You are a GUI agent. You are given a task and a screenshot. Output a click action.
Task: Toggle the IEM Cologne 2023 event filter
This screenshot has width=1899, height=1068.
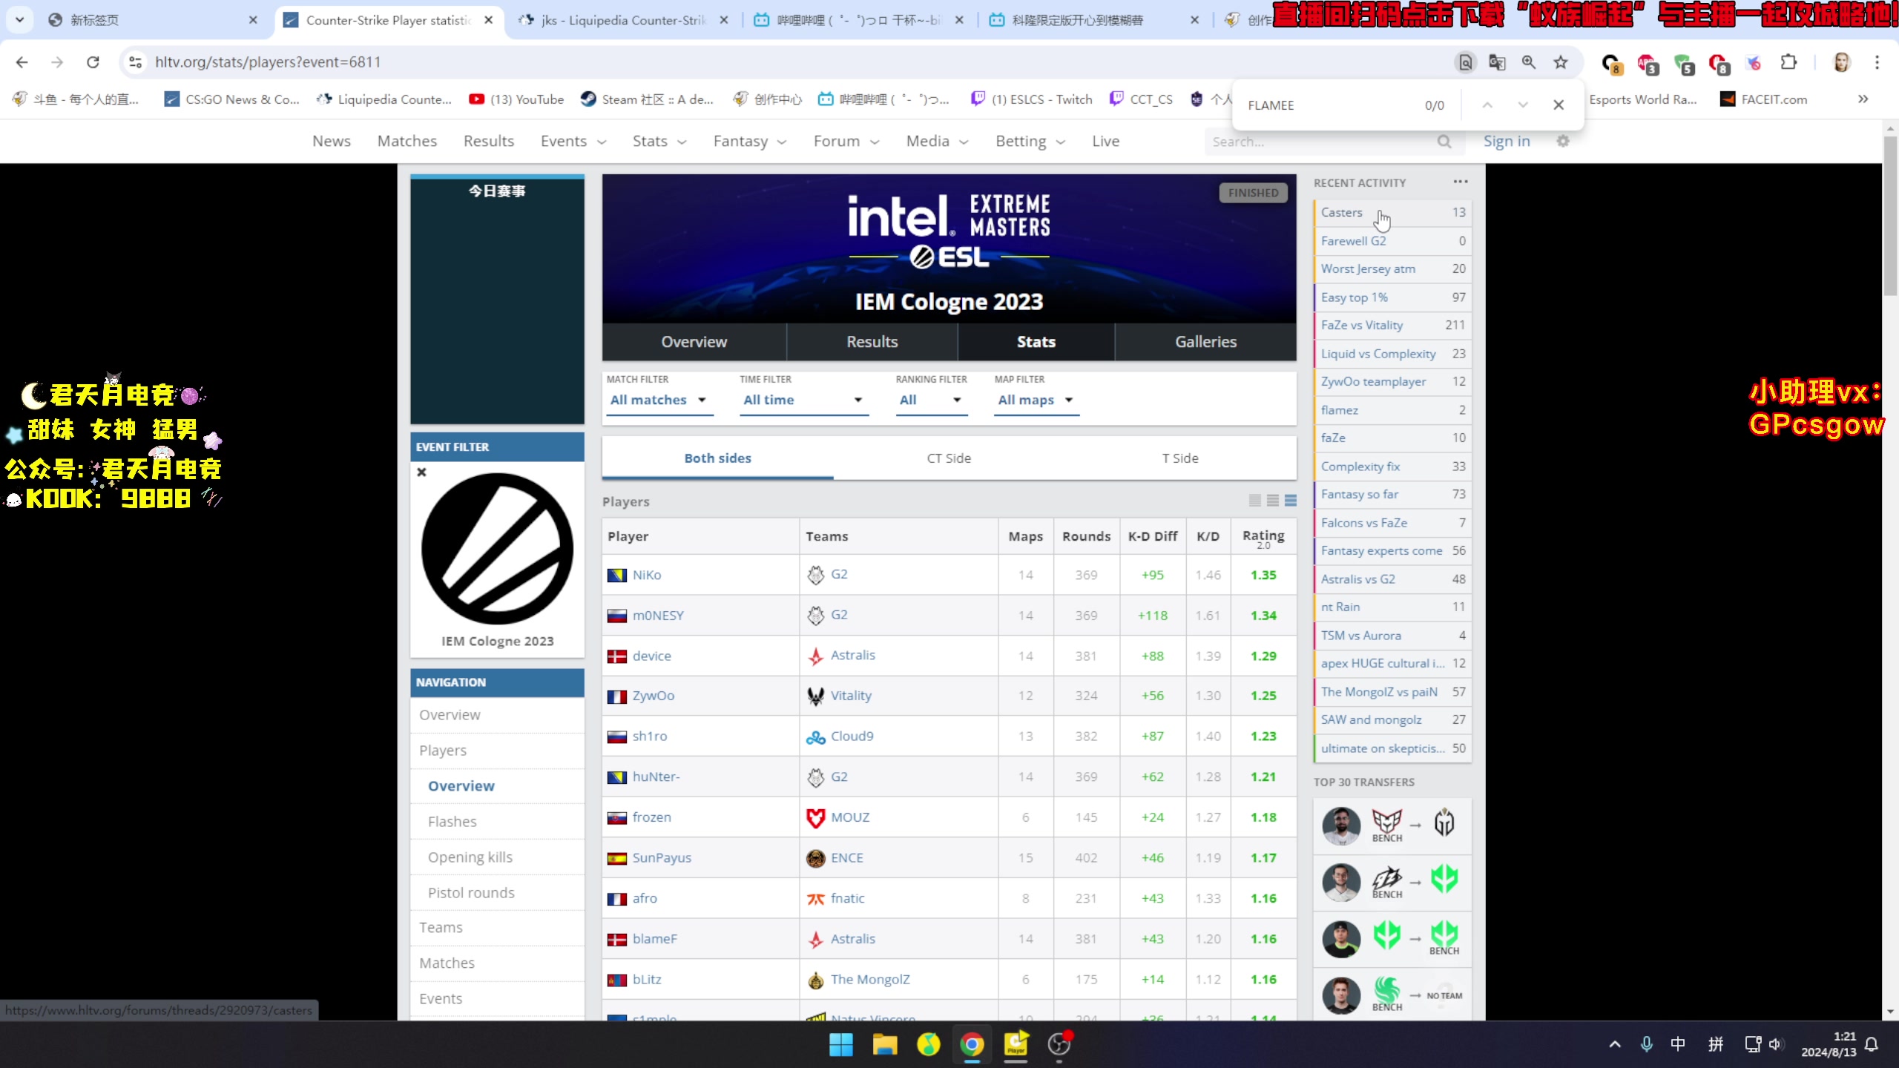[421, 472]
